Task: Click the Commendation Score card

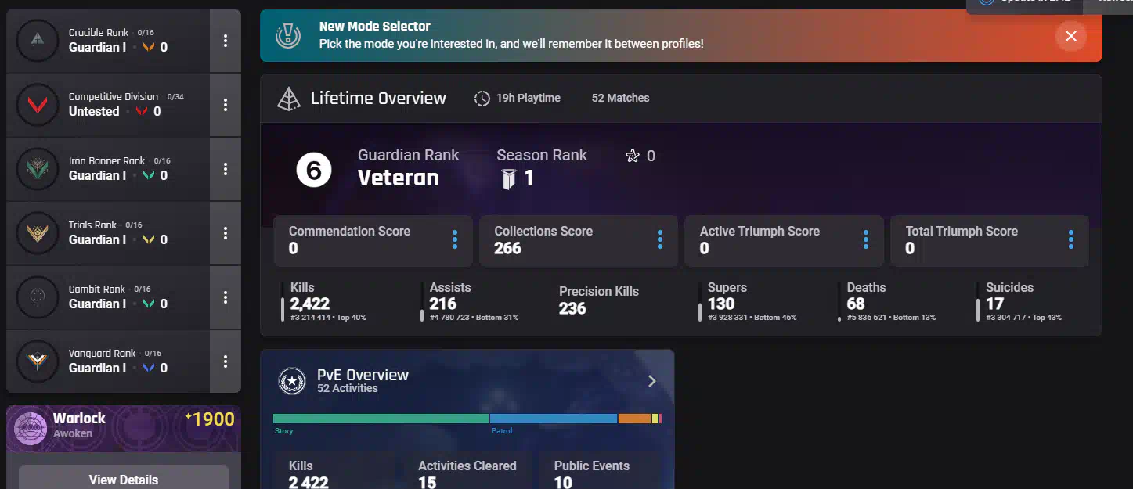Action: (x=373, y=241)
